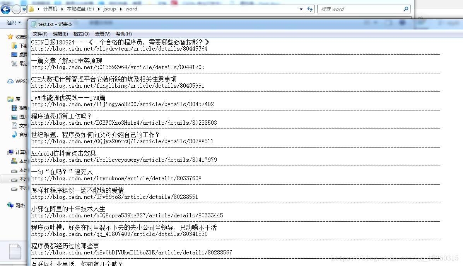Viewport: 463px width, 266px height.
Task: Select the jsoup breadcrumb segment
Action: [109, 9]
